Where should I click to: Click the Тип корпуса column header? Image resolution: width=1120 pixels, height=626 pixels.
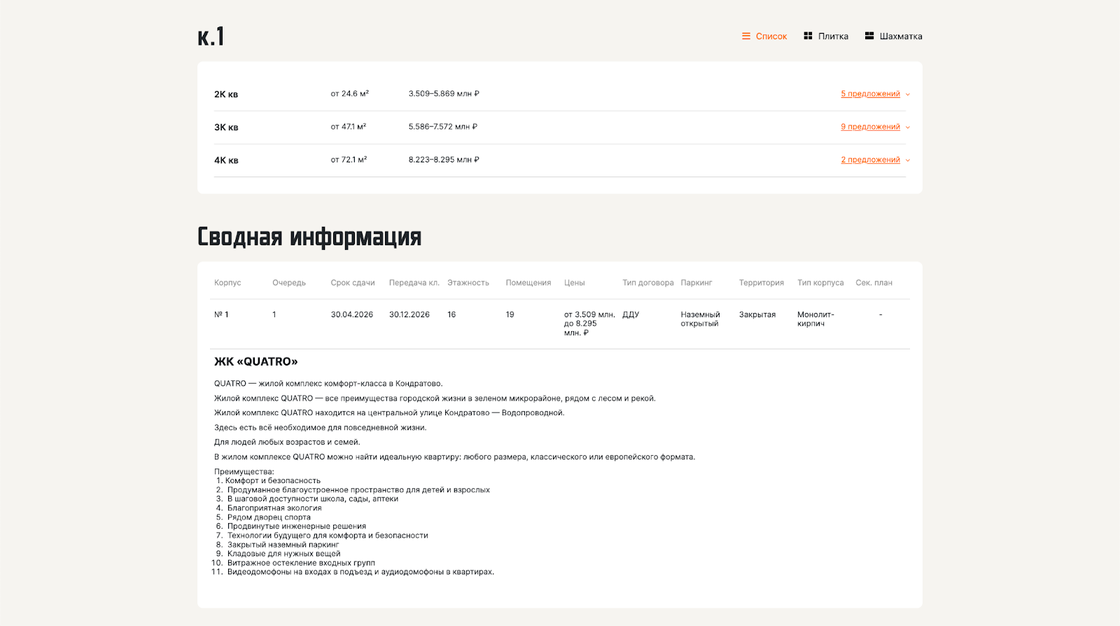point(820,283)
